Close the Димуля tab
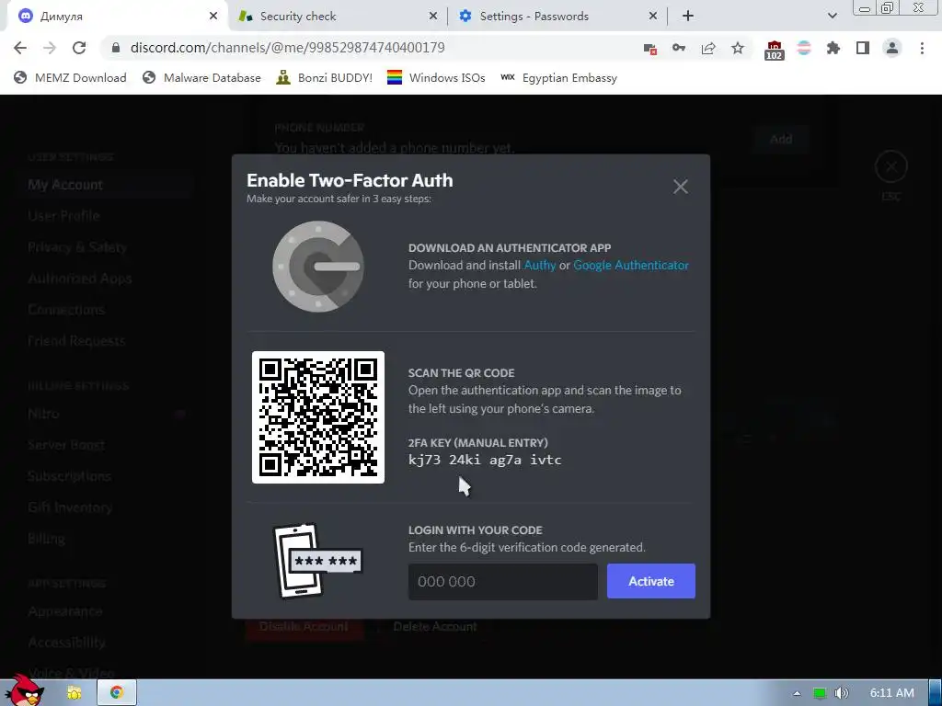 click(x=213, y=17)
